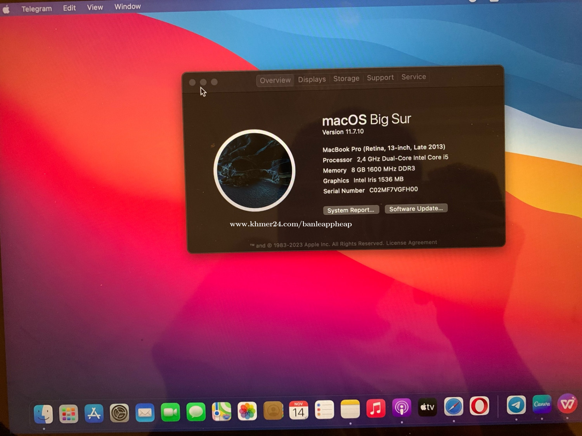
Task: Open Podcasts in the Dock
Action: coord(402,408)
